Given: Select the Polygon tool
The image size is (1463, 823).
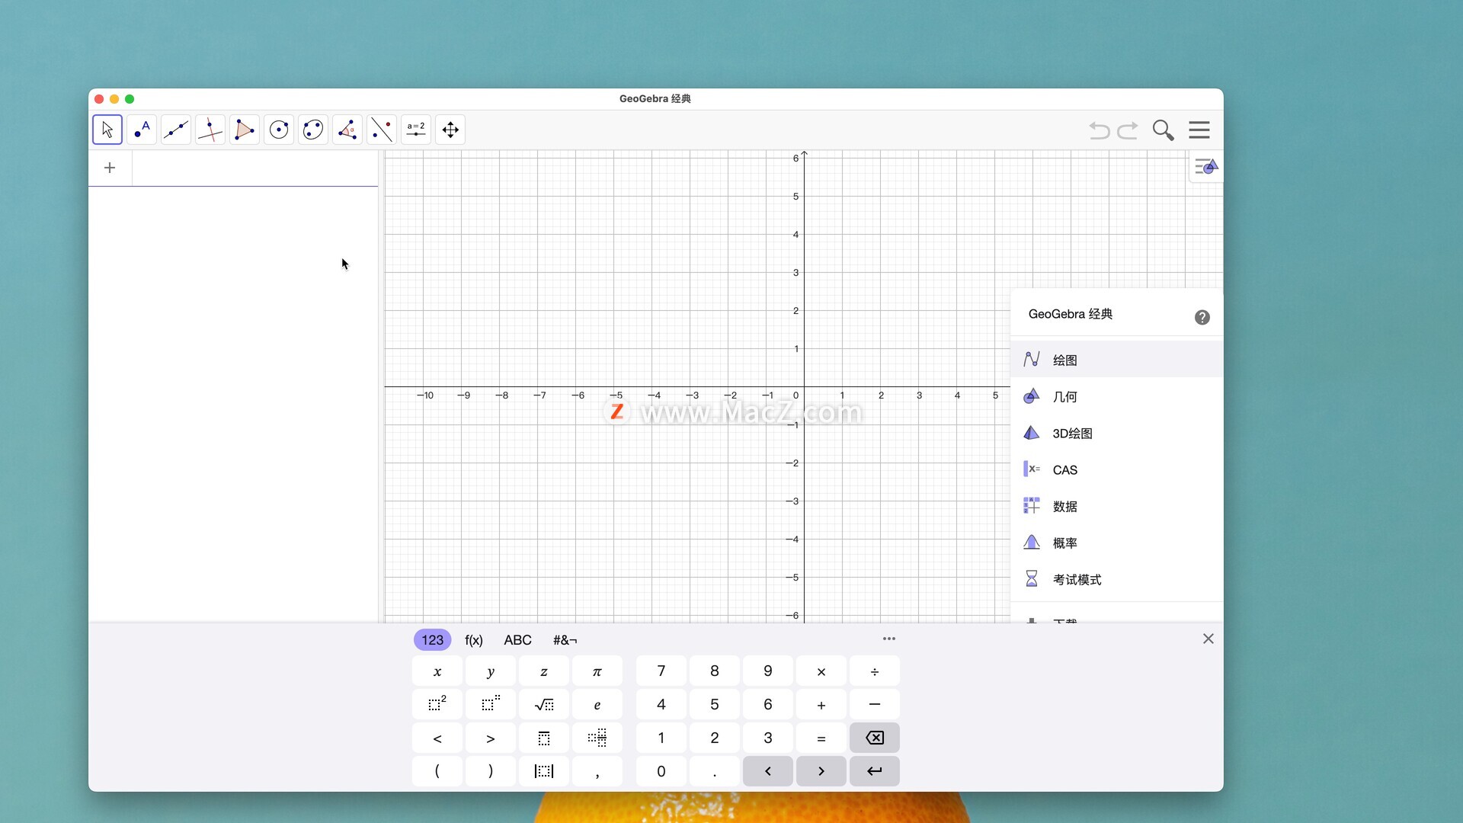Looking at the screenshot, I should [245, 130].
